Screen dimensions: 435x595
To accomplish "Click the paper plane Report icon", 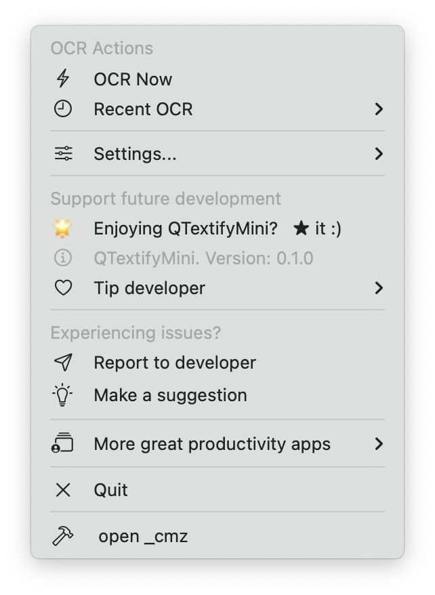I will (x=63, y=363).
